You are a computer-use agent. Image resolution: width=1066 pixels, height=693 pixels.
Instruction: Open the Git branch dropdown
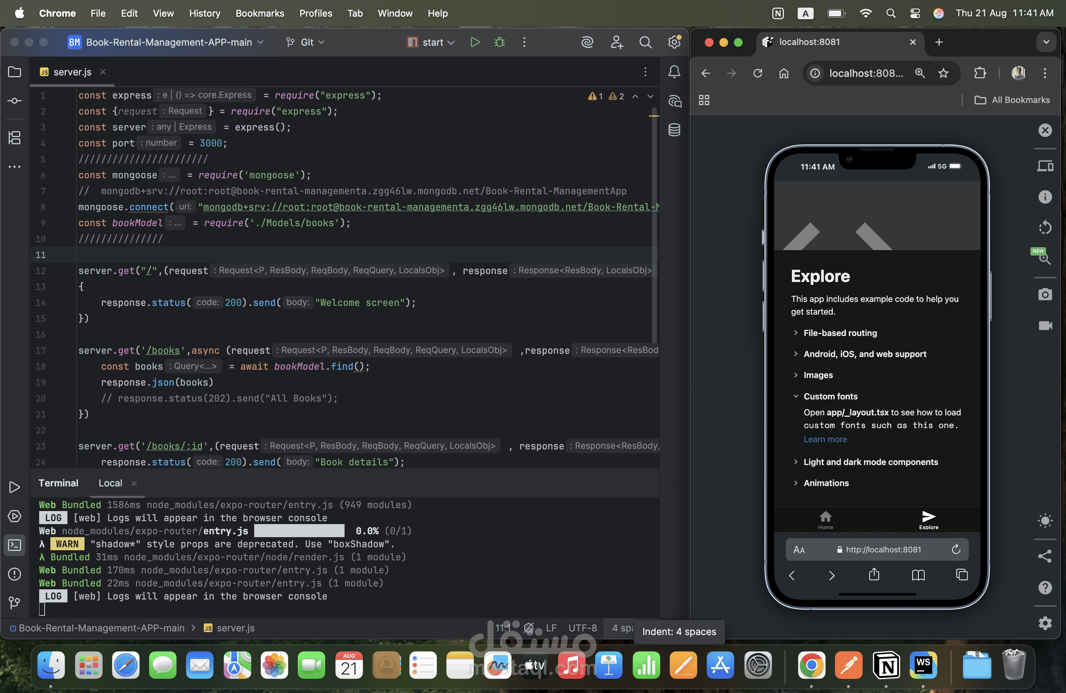305,42
